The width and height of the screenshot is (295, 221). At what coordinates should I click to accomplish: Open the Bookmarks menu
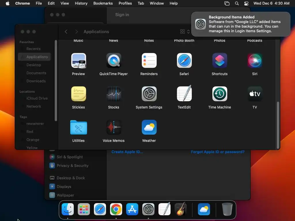[x=103, y=3]
